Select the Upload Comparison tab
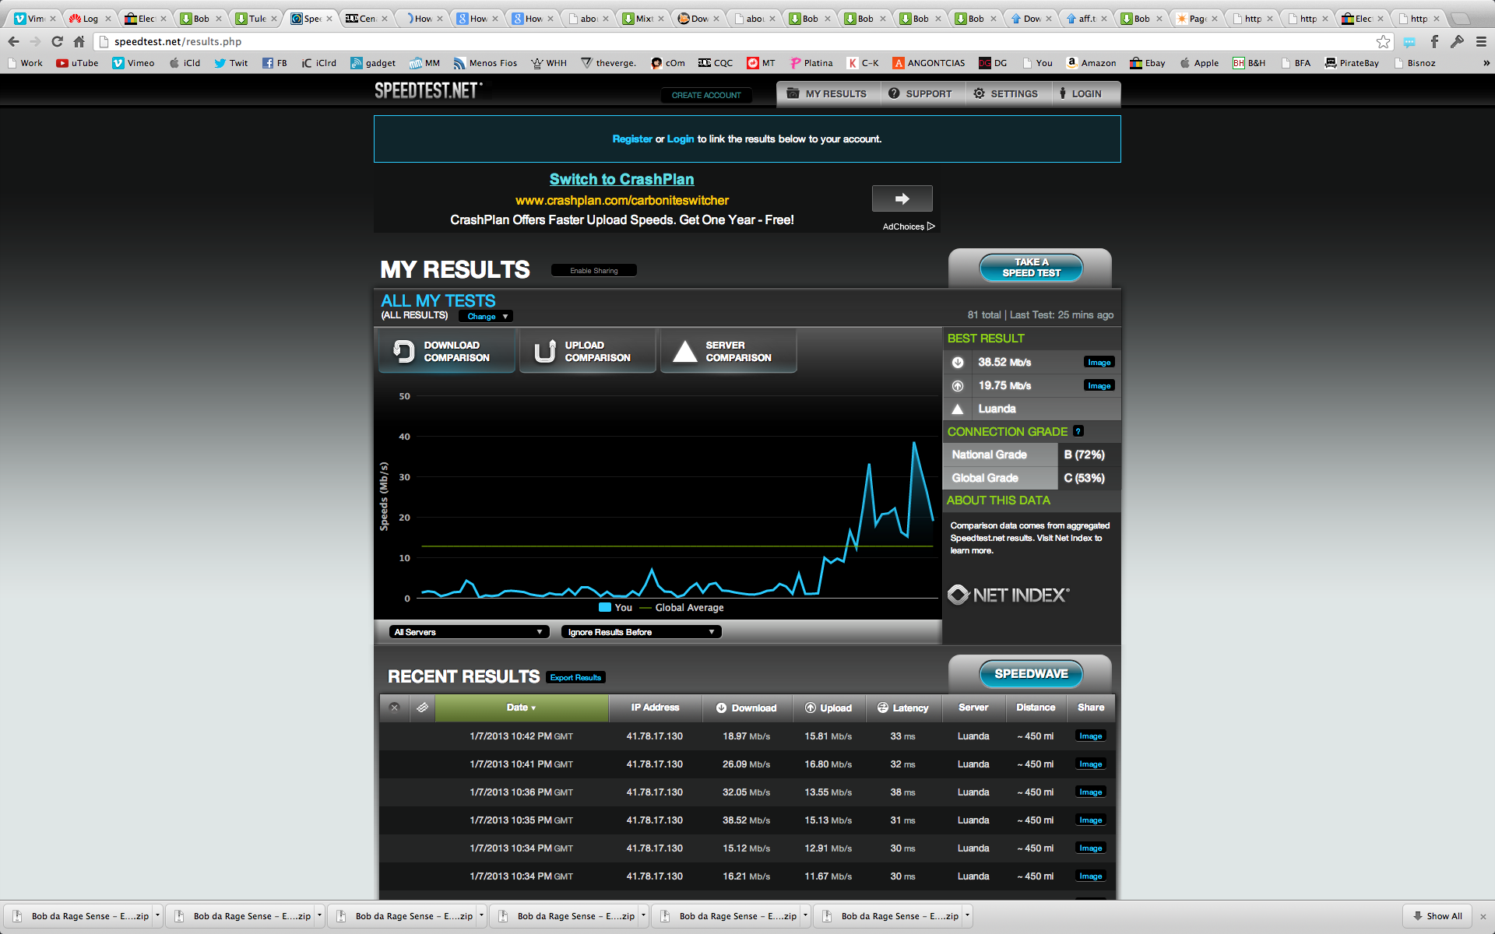This screenshot has width=1495, height=934. pos(588,351)
